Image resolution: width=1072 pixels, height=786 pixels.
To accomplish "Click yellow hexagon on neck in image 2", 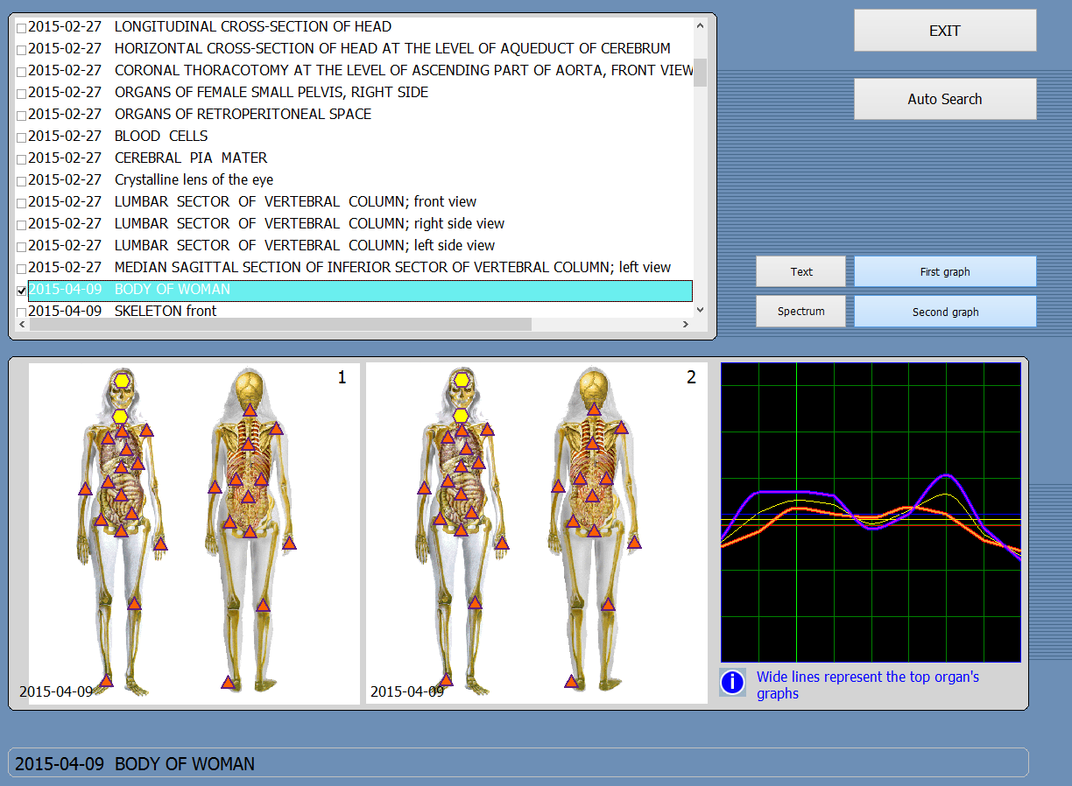I will 461,416.
